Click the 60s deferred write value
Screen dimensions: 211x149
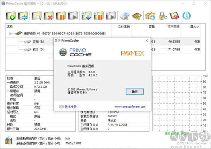coord(36,112)
